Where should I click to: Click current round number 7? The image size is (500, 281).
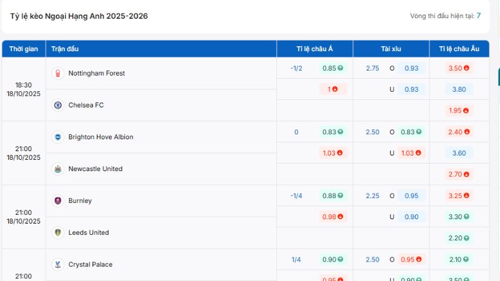[x=479, y=16]
